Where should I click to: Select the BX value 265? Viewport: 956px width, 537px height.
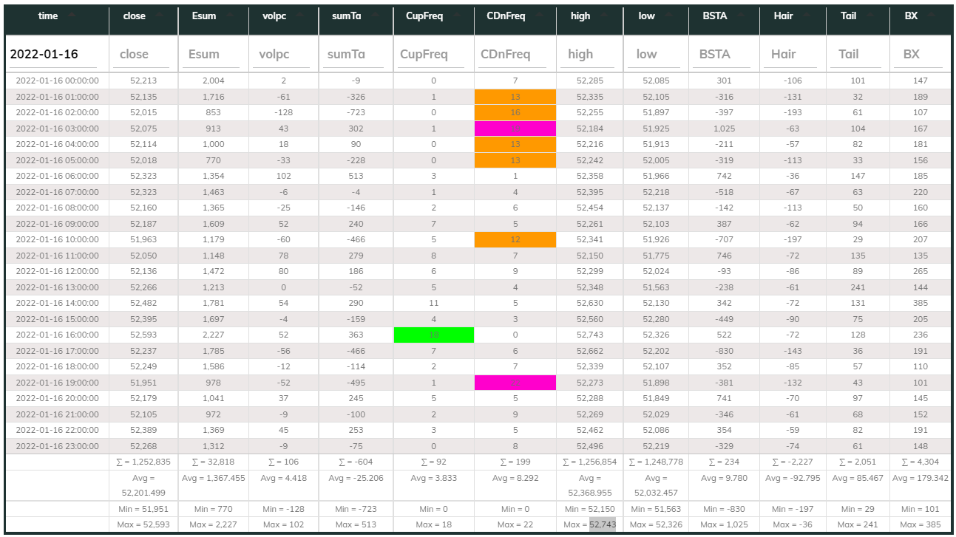point(921,271)
